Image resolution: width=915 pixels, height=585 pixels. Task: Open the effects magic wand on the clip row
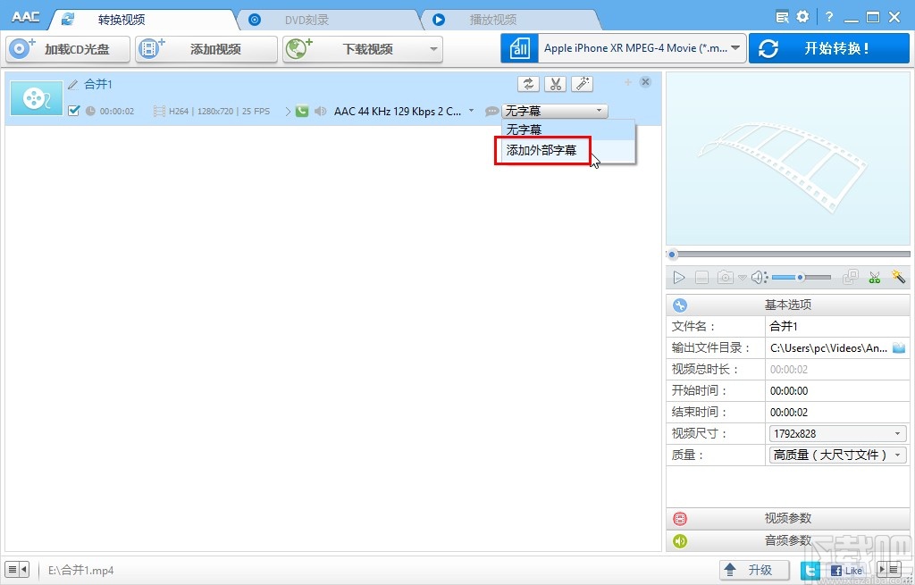(x=582, y=83)
